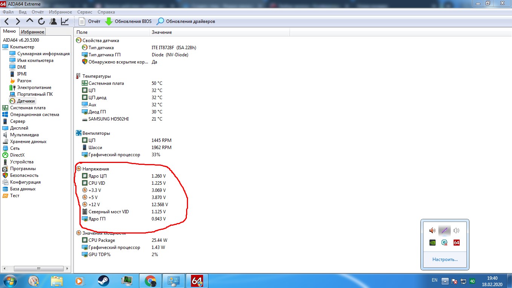Viewport: 512px width, 288px height.
Task: Select Дисплей in the tree
Action: point(15,128)
